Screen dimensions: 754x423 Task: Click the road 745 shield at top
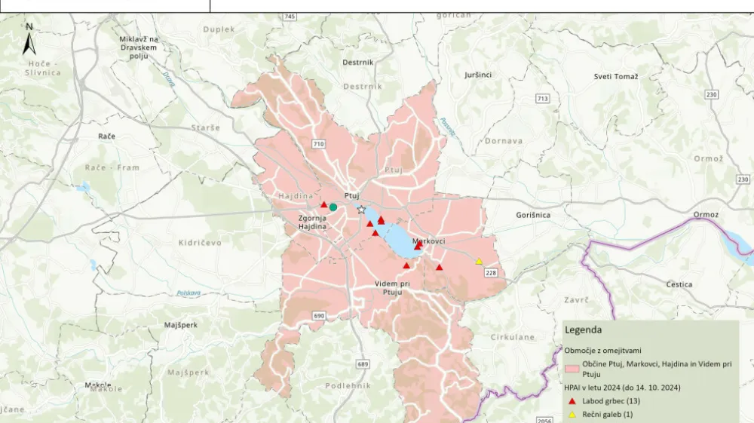tap(290, 16)
